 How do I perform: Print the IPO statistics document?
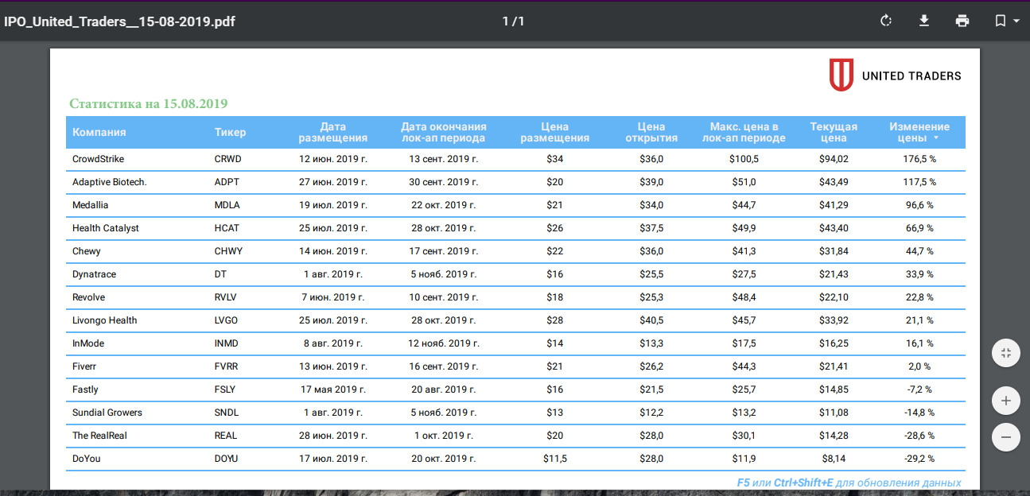[962, 21]
